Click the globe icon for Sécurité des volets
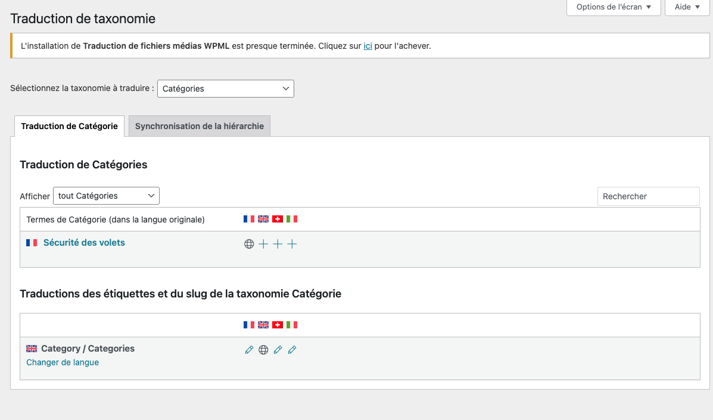This screenshot has width=713, height=420. tap(249, 244)
